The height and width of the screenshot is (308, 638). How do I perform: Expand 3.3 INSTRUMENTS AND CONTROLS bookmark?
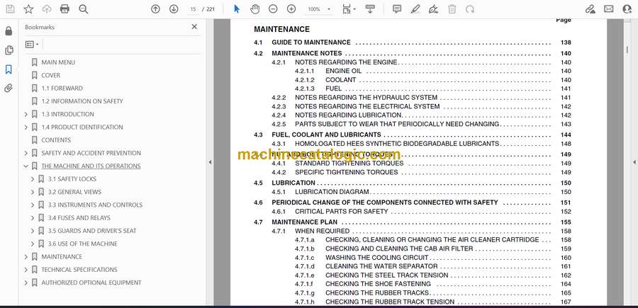[x=33, y=205]
